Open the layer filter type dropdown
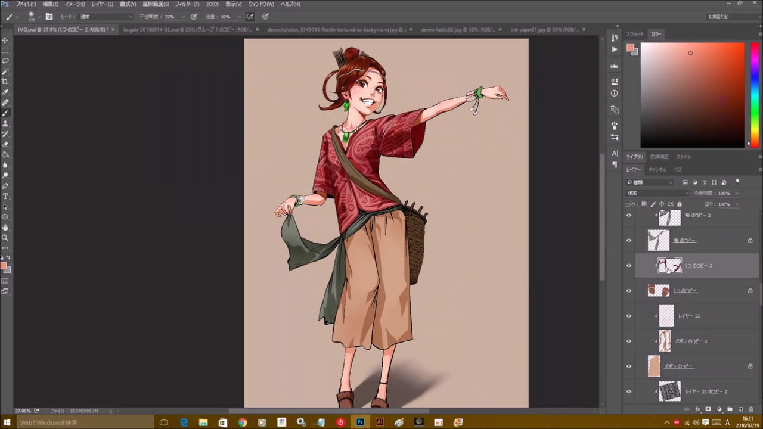 tap(650, 182)
